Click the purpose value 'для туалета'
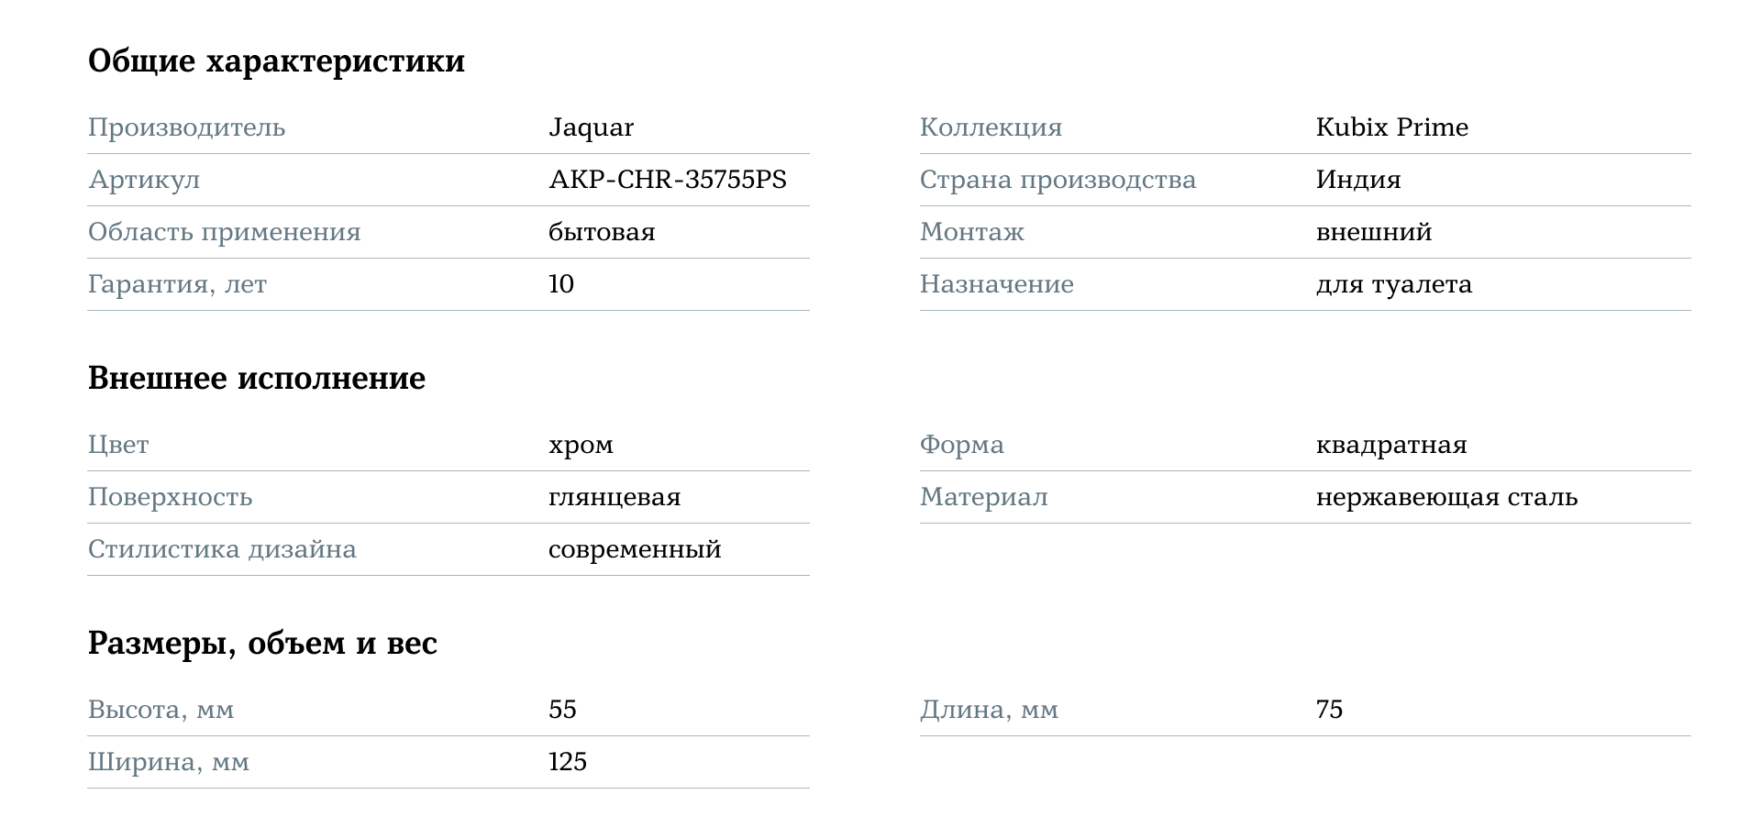 (x=1393, y=284)
